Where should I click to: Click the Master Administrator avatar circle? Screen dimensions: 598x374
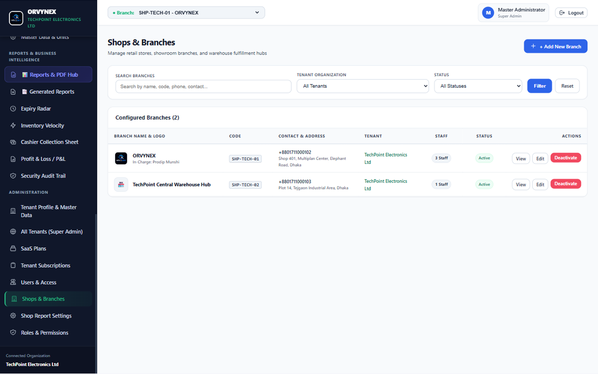pyautogui.click(x=488, y=13)
